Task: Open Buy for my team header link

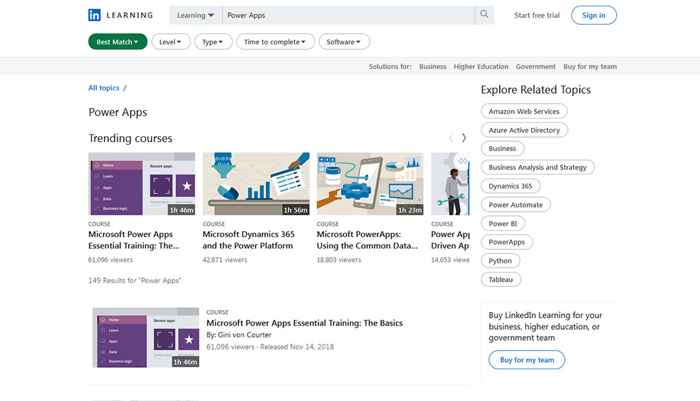Action: tap(590, 66)
